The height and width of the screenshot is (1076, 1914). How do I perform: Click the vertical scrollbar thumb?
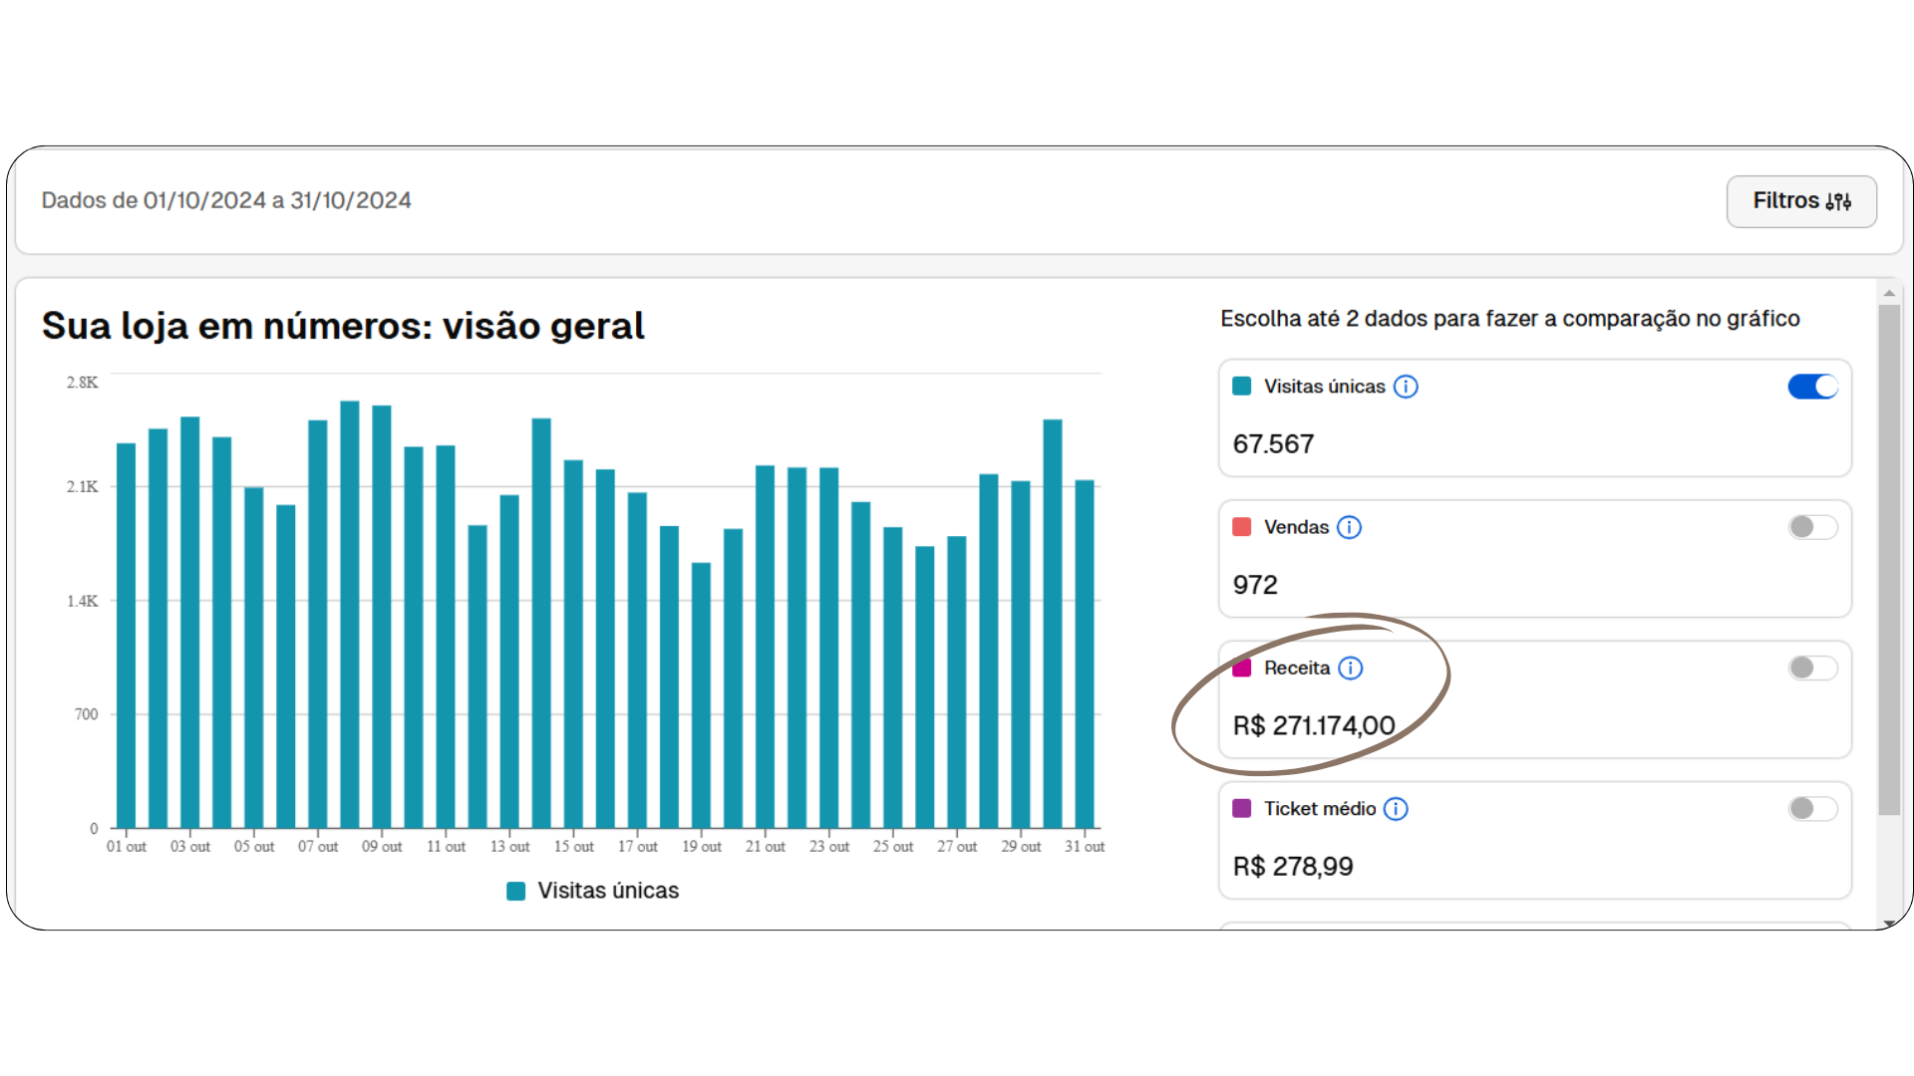click(x=1889, y=558)
